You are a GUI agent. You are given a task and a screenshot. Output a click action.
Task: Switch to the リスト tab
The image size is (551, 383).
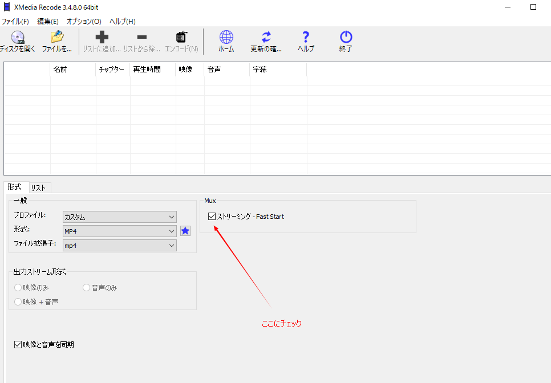tap(38, 188)
